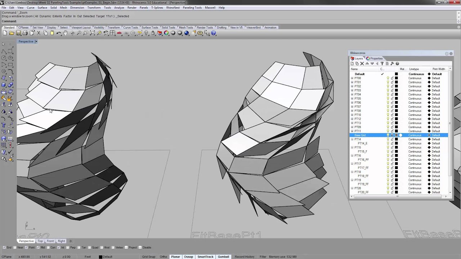Click the Delete layer X icon
The height and width of the screenshot is (259, 461).
[362, 64]
